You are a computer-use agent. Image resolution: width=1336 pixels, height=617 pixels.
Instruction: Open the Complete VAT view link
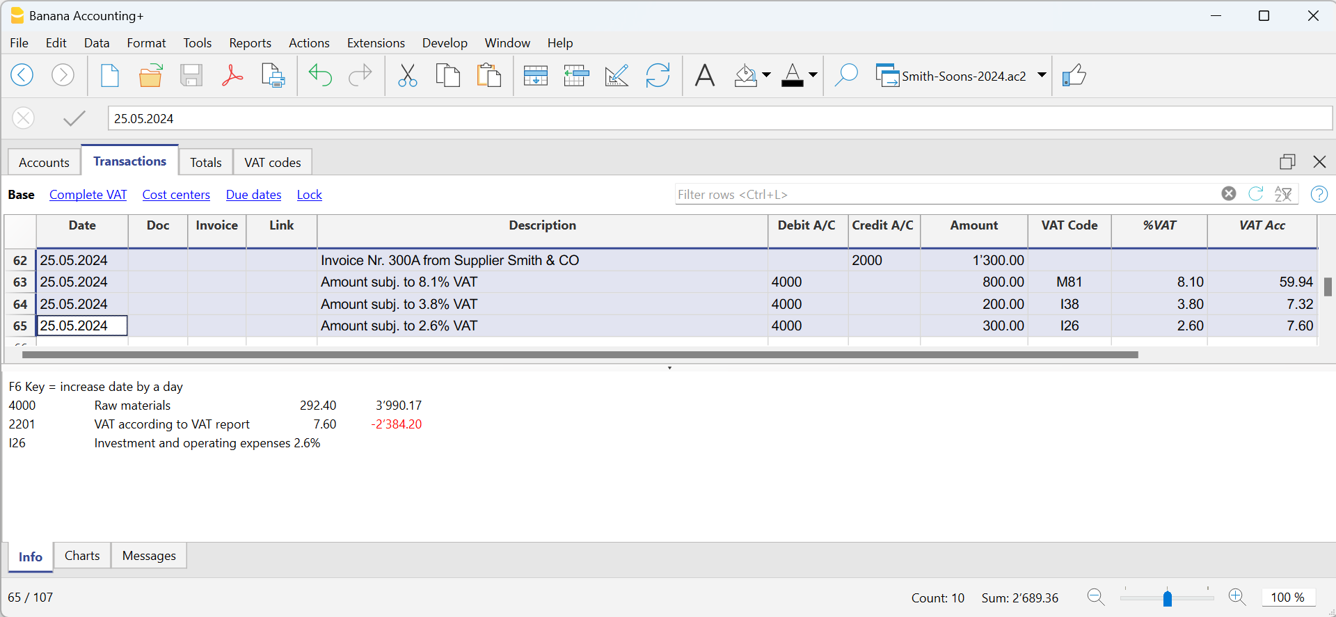(x=88, y=195)
